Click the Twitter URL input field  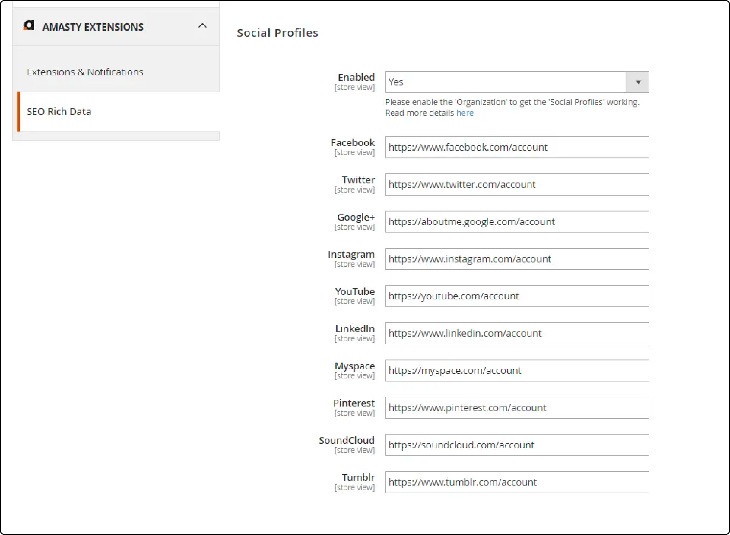[x=517, y=185]
